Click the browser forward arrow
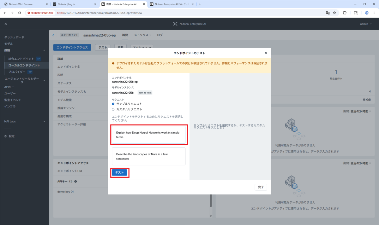Screen dimensions: 379x225 (x=12, y=13)
